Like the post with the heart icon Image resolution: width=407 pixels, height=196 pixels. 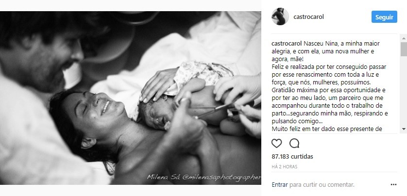point(276,143)
